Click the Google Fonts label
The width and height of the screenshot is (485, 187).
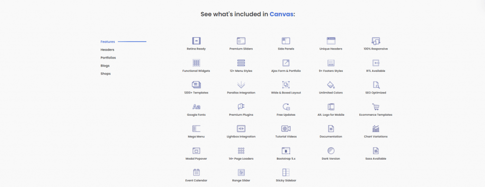(x=196, y=115)
